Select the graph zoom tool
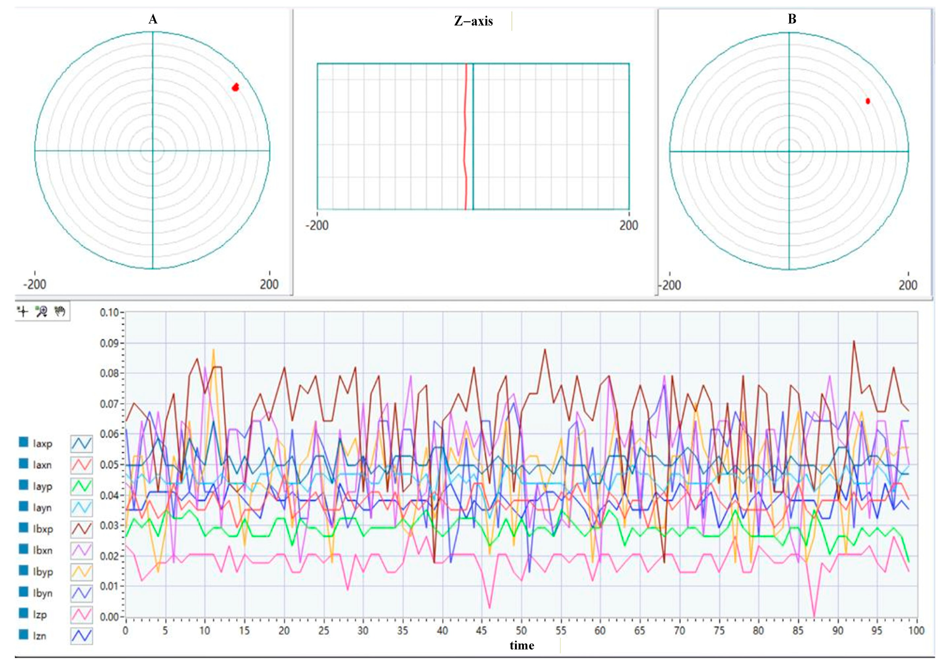 (41, 311)
